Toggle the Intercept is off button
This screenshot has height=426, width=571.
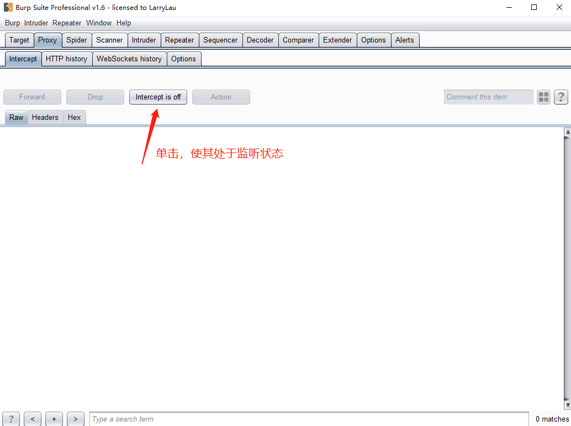(x=158, y=97)
